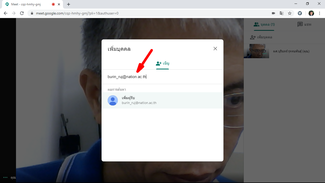The image size is (325, 183).
Task: Bookmark this page with the star icon
Action: pyautogui.click(x=290, y=13)
